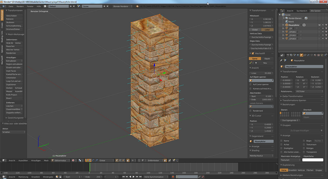Enable the Name display checkbox

282,141
